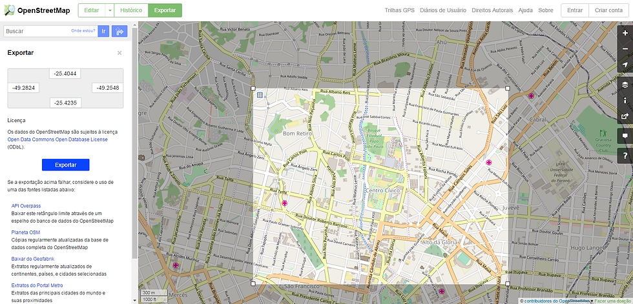This screenshot has width=633, height=304.
Task: Click the Ir search button
Action: click(x=103, y=31)
